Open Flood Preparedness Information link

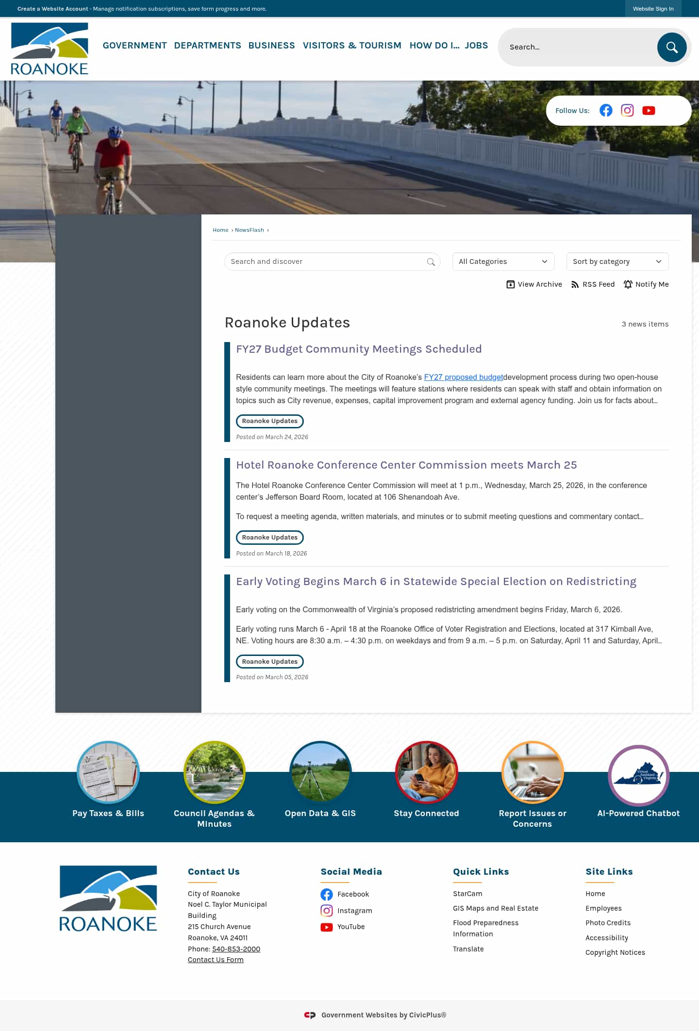pos(485,928)
